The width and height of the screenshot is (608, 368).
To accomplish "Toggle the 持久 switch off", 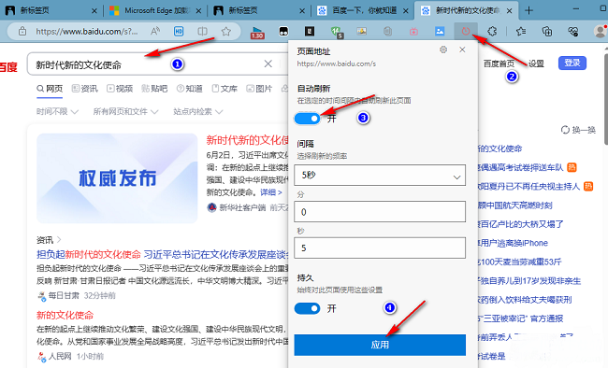I will pos(307,308).
